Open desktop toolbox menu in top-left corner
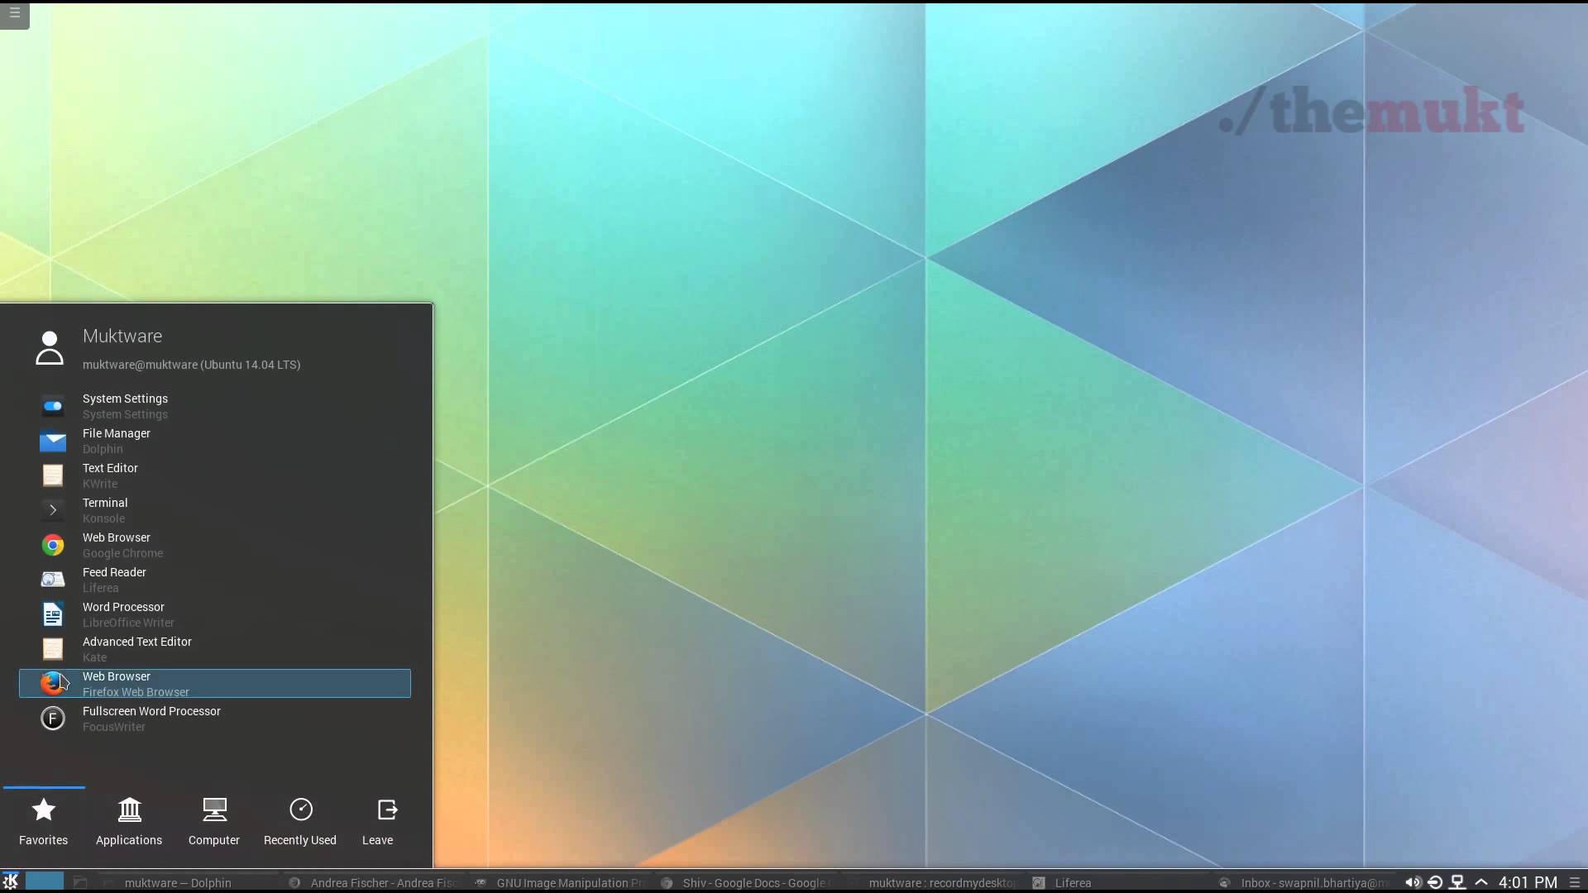Viewport: 1588px width, 893px height. [14, 13]
